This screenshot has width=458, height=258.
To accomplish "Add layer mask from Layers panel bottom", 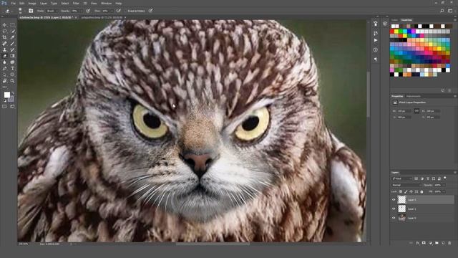I will coord(424,243).
